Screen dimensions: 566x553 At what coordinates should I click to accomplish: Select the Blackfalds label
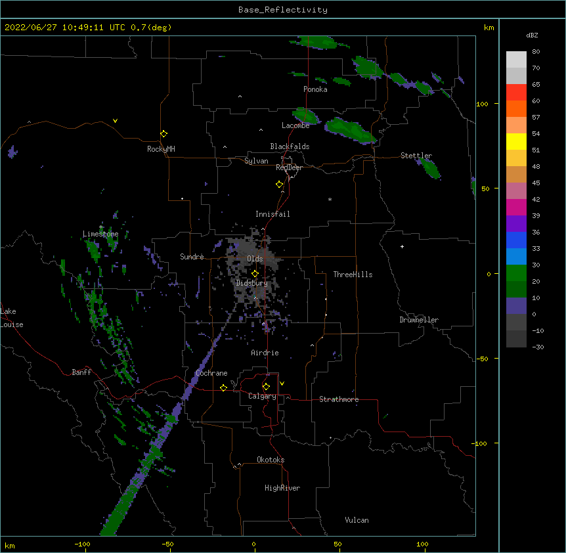[290, 146]
